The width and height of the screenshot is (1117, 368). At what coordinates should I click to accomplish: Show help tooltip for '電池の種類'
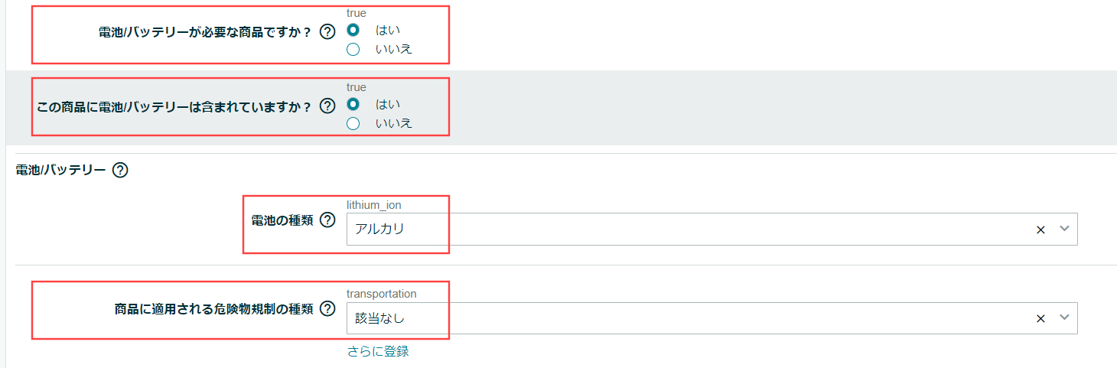click(x=327, y=220)
